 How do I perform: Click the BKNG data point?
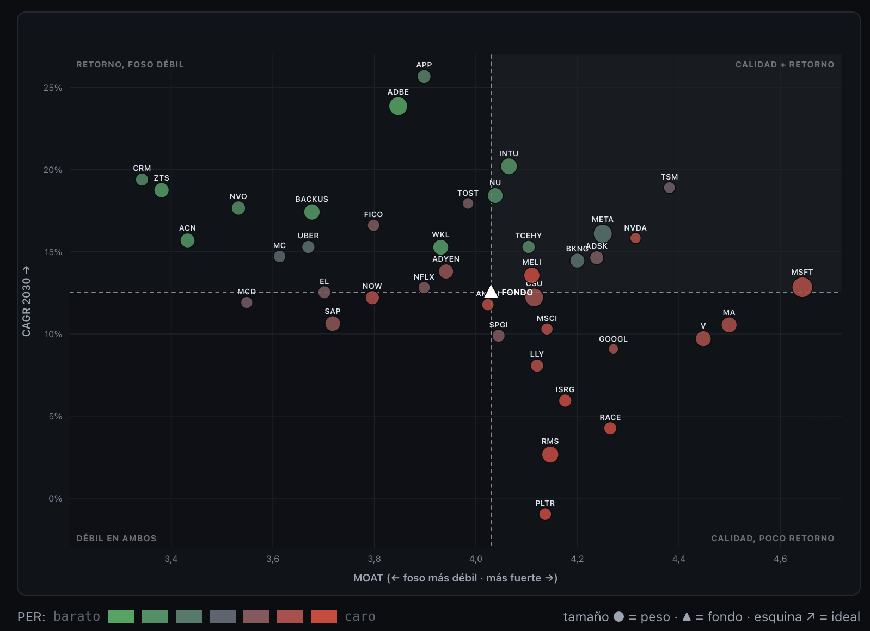pyautogui.click(x=577, y=261)
